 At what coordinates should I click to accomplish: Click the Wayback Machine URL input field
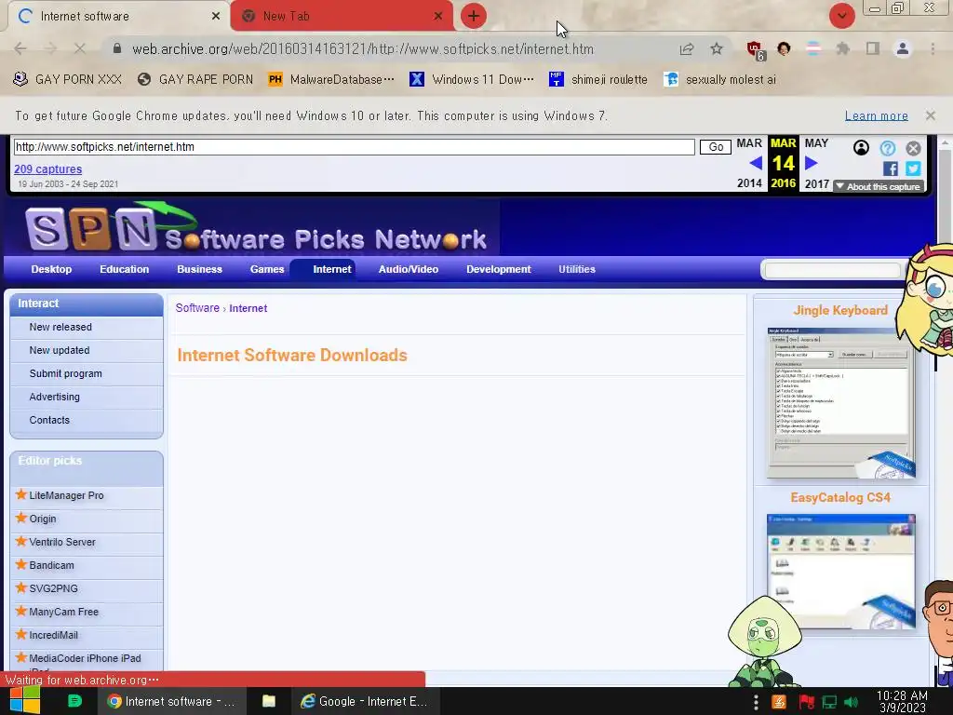[x=354, y=147]
